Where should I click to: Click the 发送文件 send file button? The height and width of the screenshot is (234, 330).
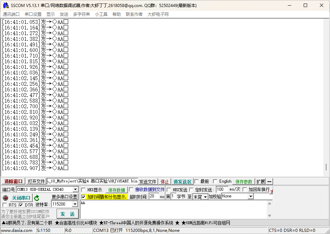[148, 181]
